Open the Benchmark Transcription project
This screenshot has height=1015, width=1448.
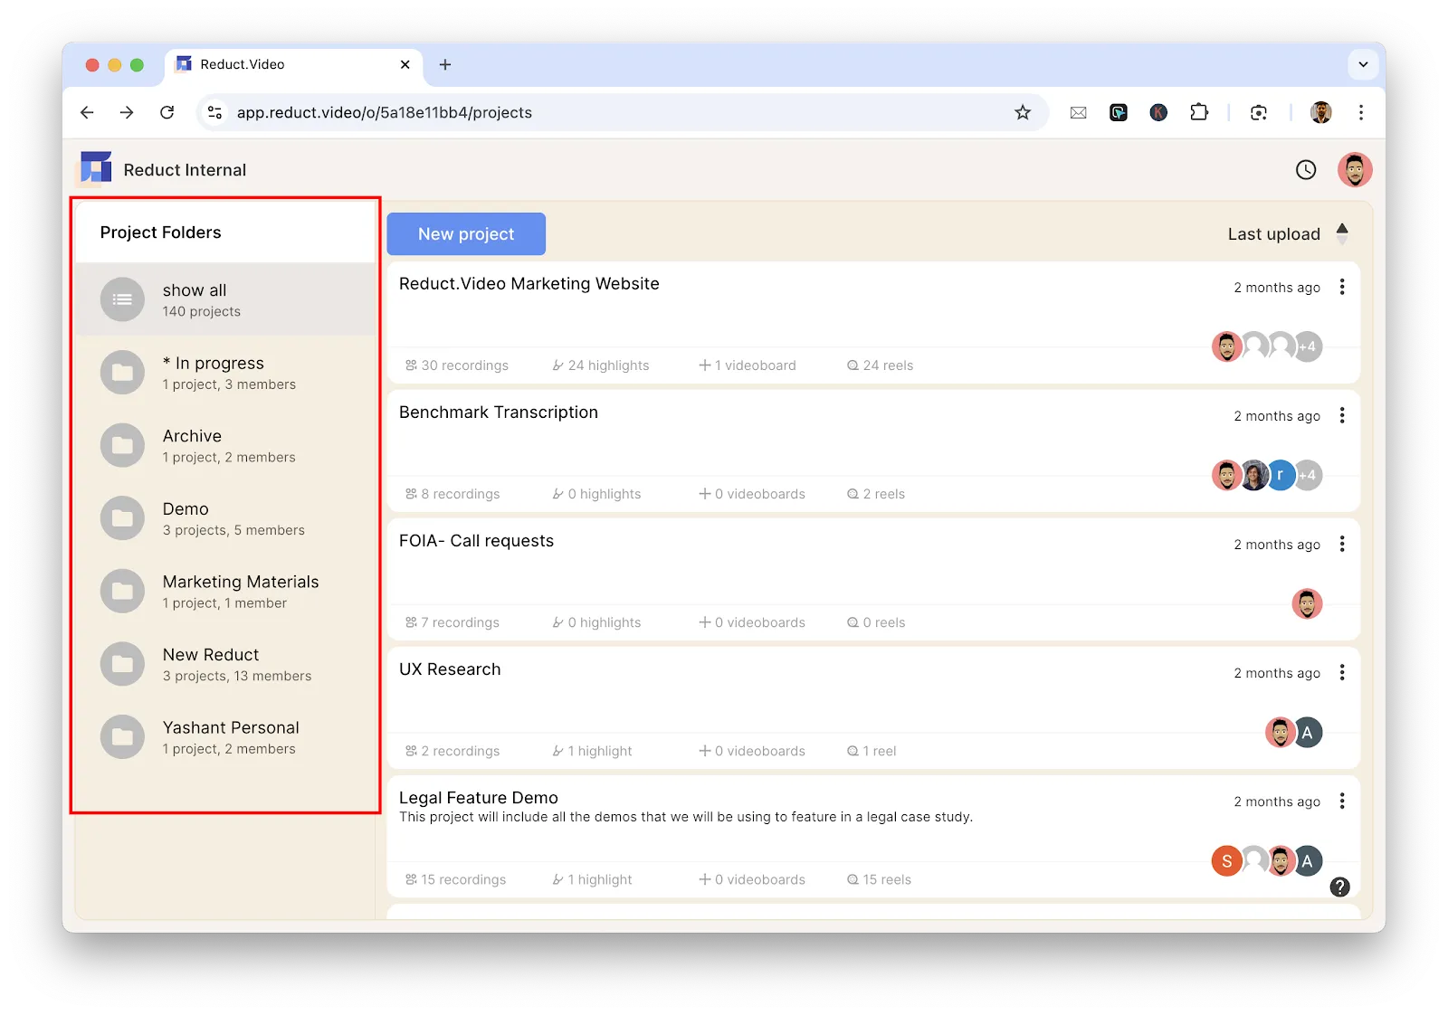click(499, 413)
